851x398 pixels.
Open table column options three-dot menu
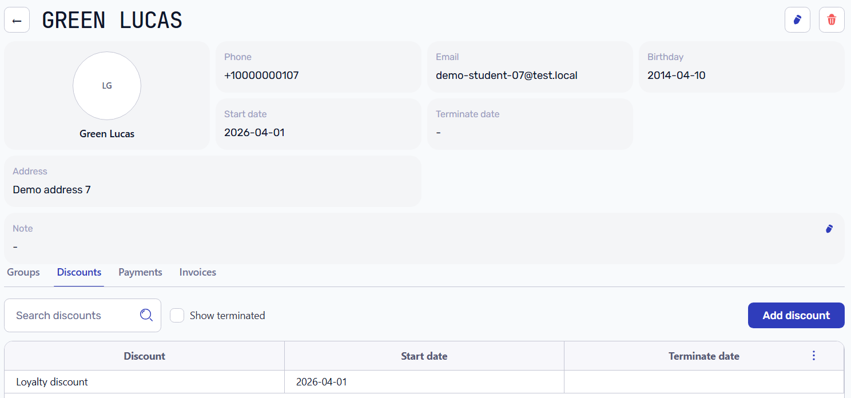pos(814,356)
